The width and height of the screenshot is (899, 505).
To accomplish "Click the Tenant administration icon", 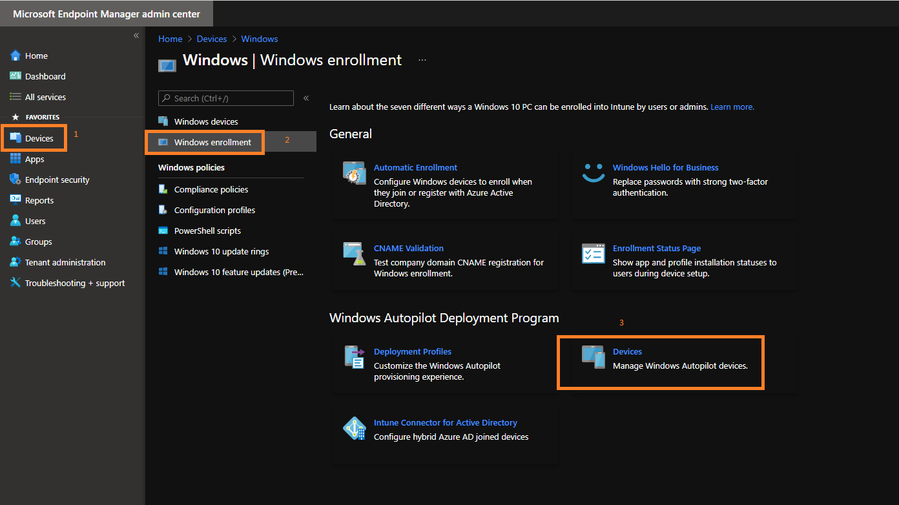I will (x=15, y=262).
